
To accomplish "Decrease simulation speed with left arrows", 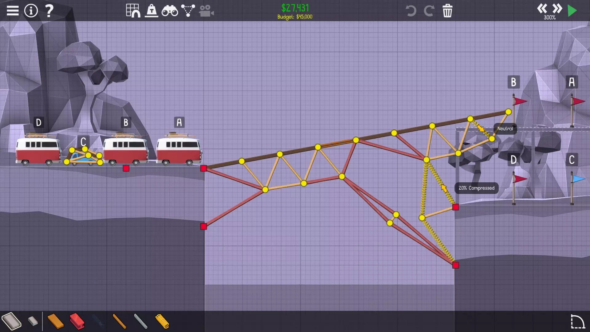I will pos(542,8).
